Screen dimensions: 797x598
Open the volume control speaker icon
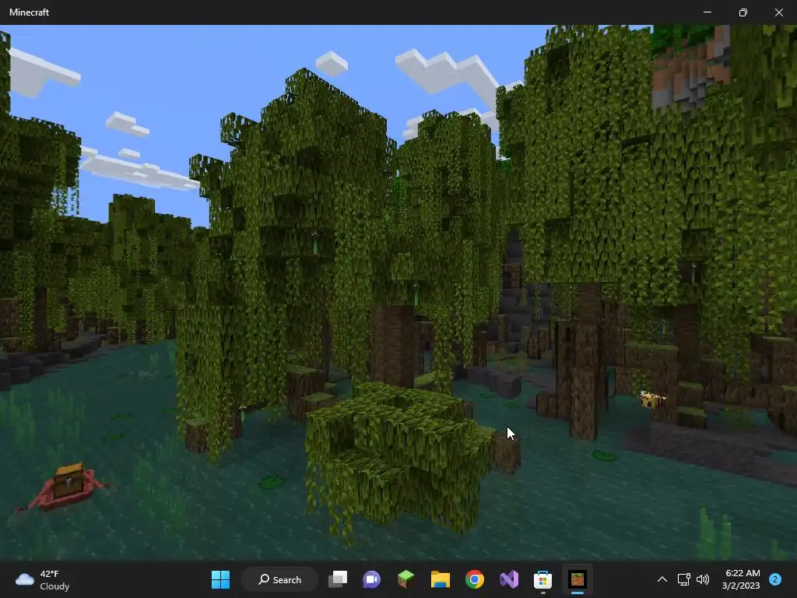click(703, 579)
